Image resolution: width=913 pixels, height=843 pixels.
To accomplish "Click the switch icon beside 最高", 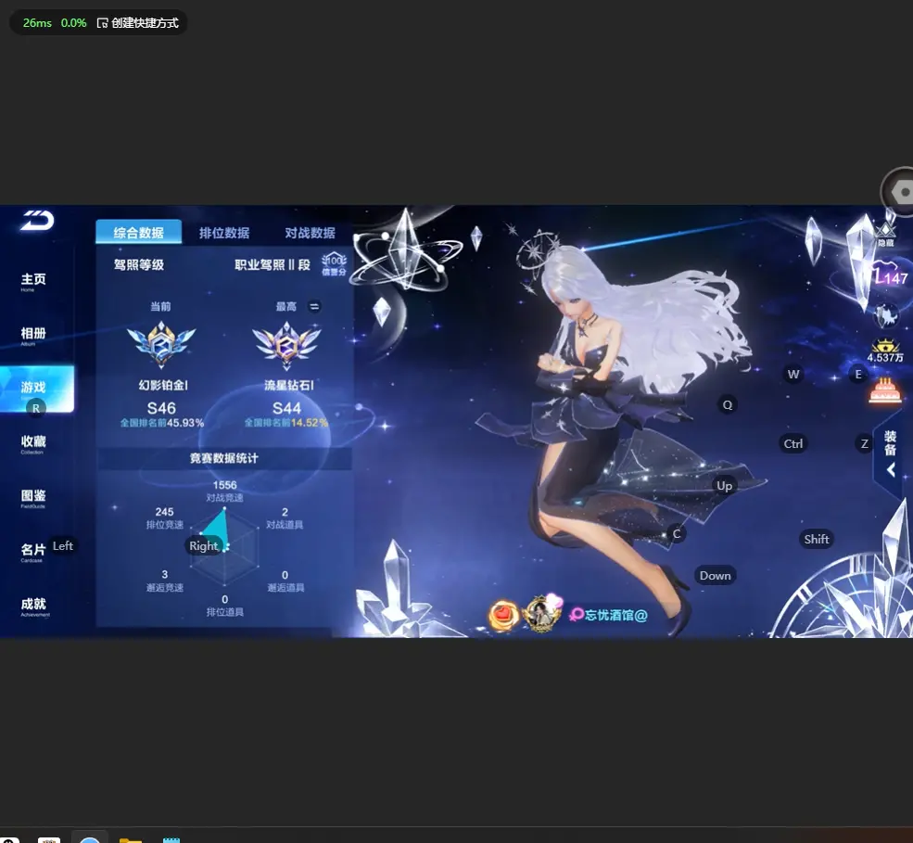I will point(314,306).
